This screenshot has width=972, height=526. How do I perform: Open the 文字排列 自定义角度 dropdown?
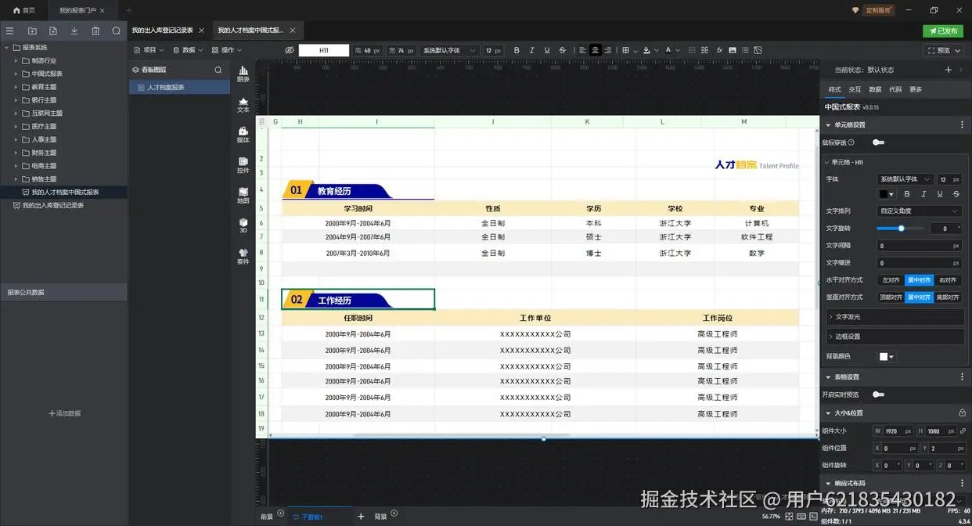click(x=919, y=211)
